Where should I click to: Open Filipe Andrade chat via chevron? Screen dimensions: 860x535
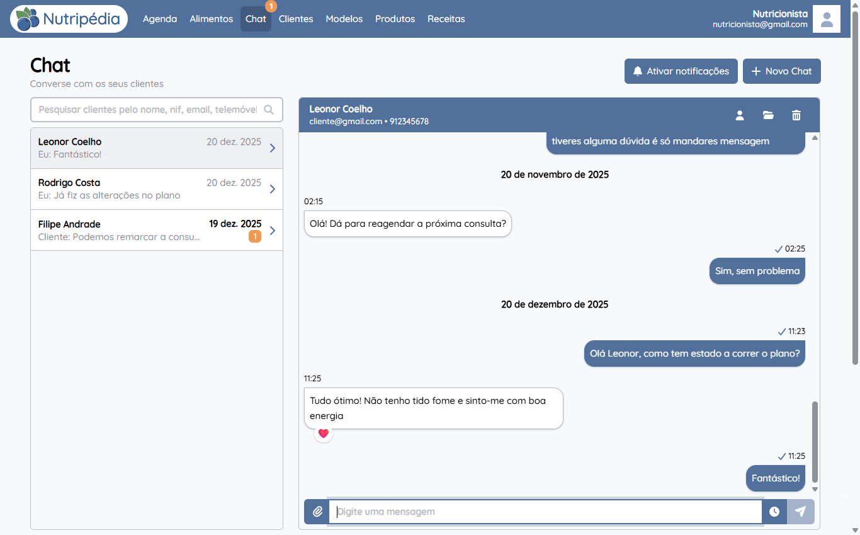[273, 231]
